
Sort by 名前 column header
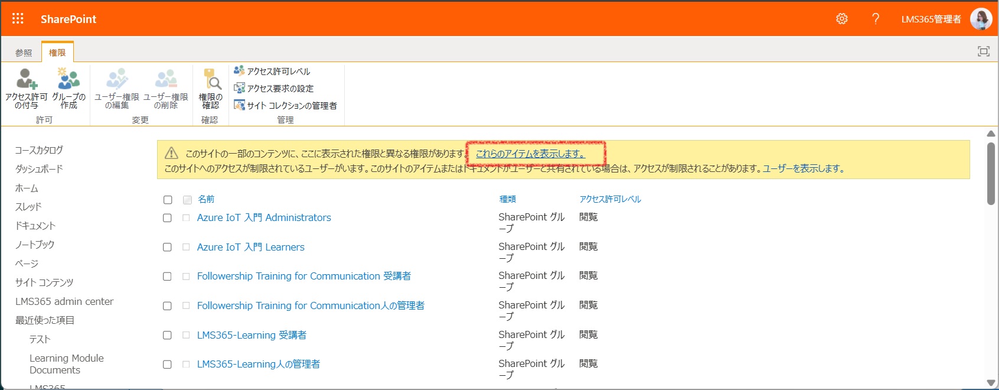point(206,199)
